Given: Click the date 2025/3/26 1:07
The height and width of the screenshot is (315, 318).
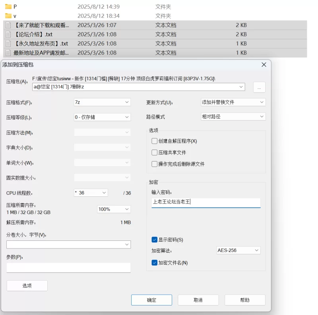Looking at the screenshot, I should pos(97,25).
